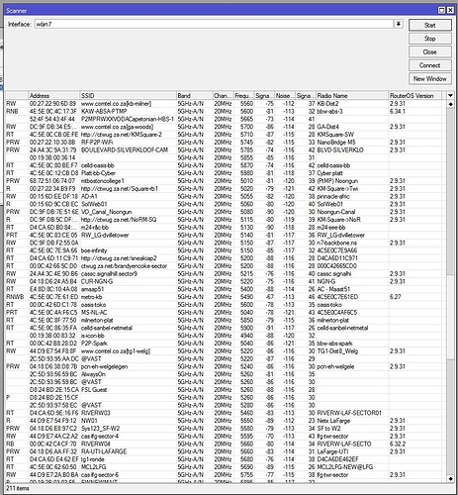Click the scrollbar up arrow
Screen dimensions: 458x495
click(450, 104)
